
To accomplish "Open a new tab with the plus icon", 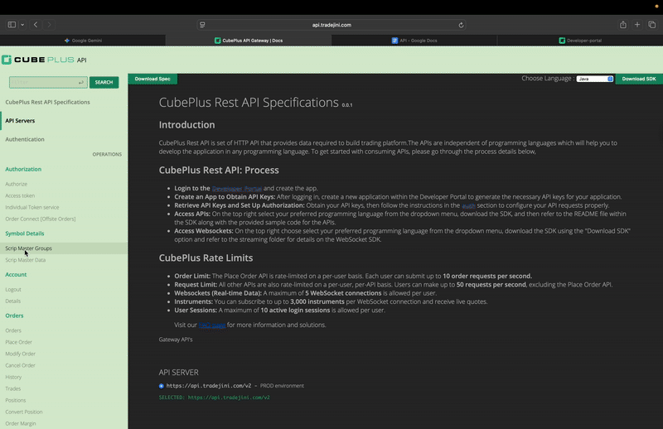I will coord(637,25).
